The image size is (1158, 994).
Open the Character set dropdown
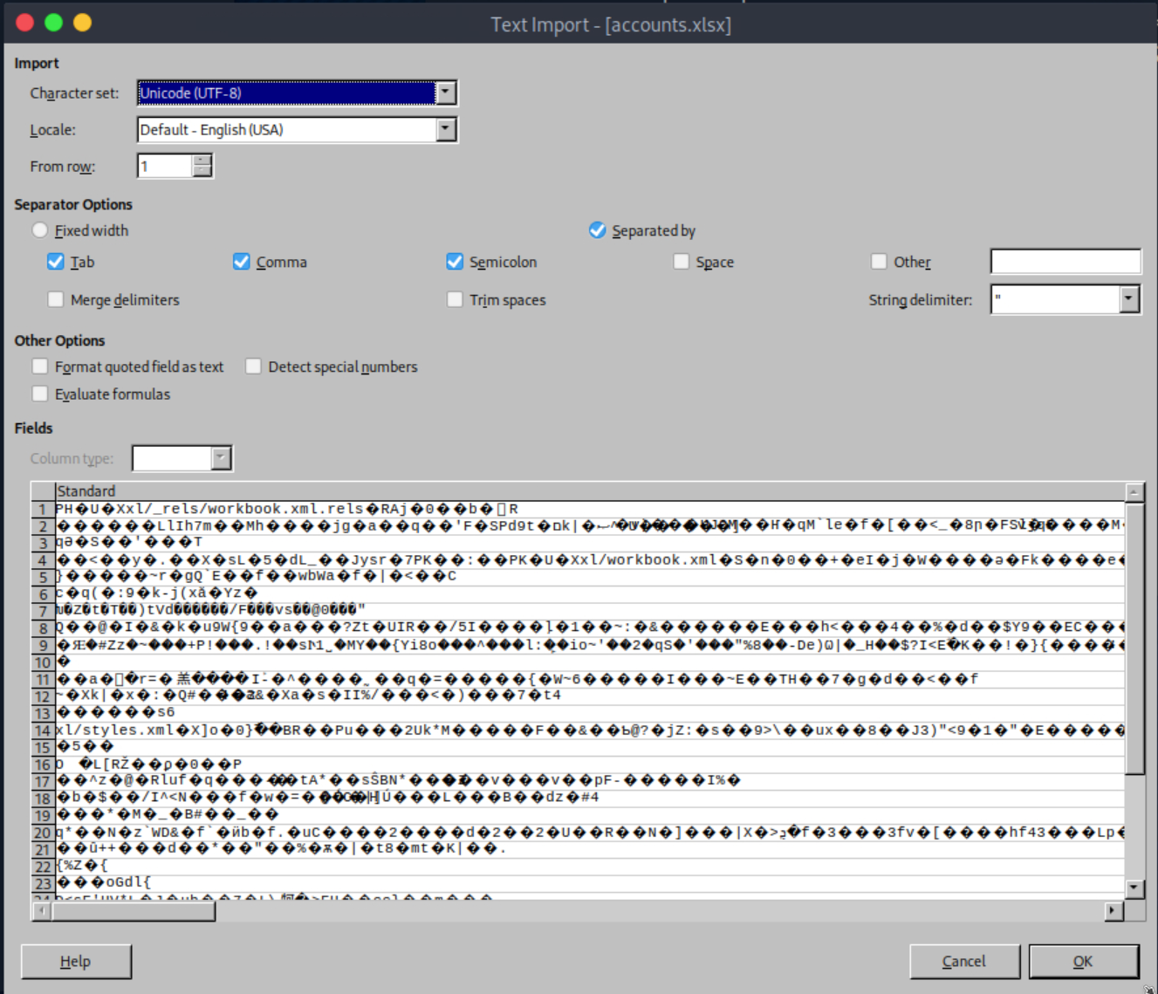446,93
